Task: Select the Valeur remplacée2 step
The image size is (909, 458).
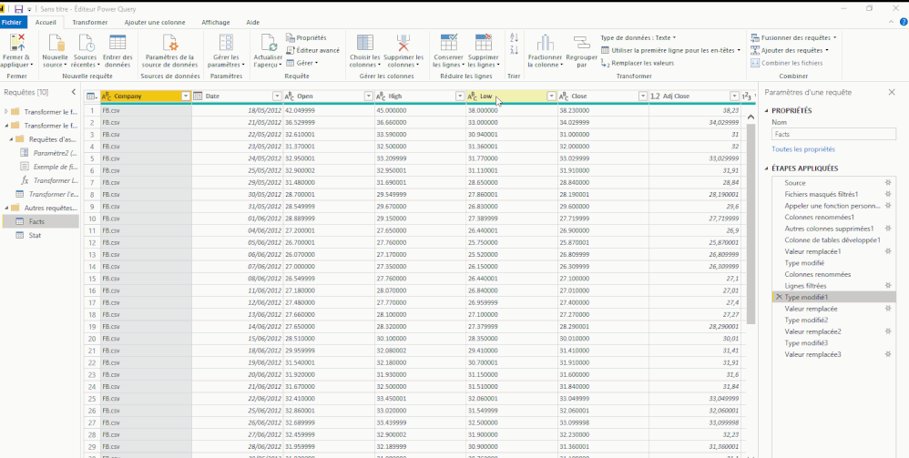Action: click(812, 331)
